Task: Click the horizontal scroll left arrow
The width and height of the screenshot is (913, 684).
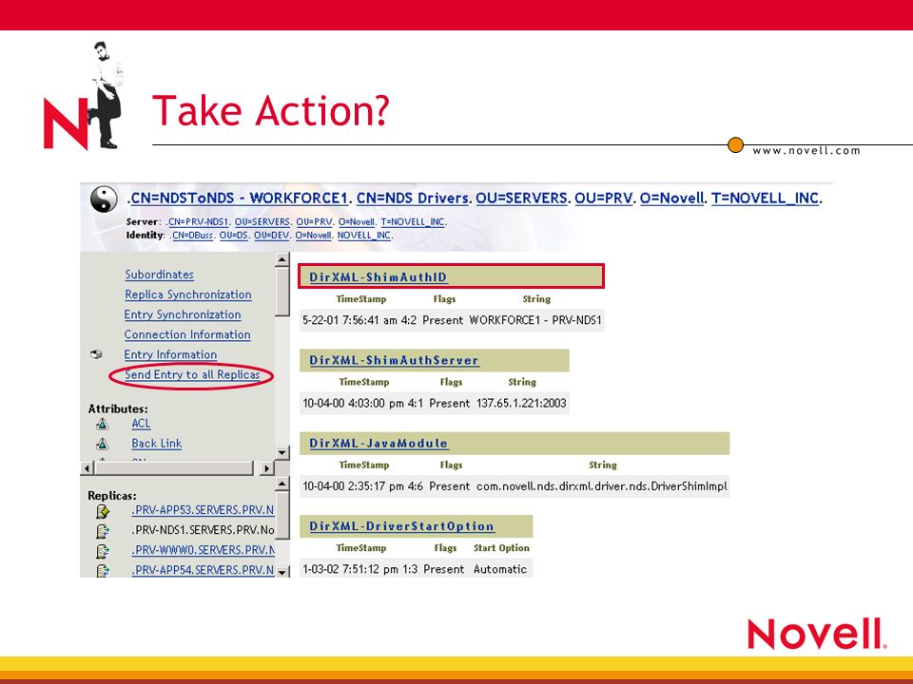Action: [x=87, y=468]
